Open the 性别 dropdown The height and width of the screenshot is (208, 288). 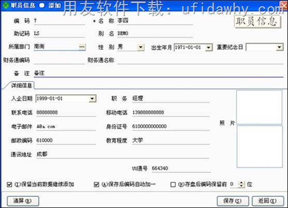pos(141,47)
